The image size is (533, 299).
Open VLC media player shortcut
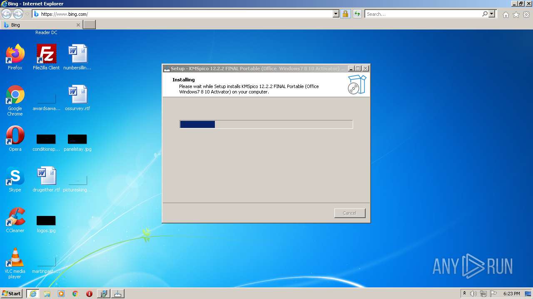[15, 263]
